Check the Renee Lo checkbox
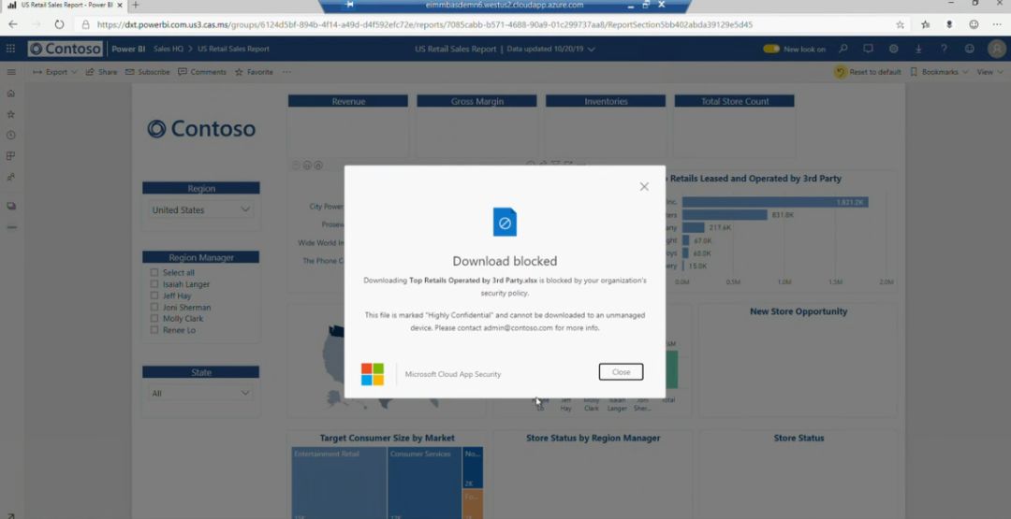The height and width of the screenshot is (519, 1011). (154, 330)
